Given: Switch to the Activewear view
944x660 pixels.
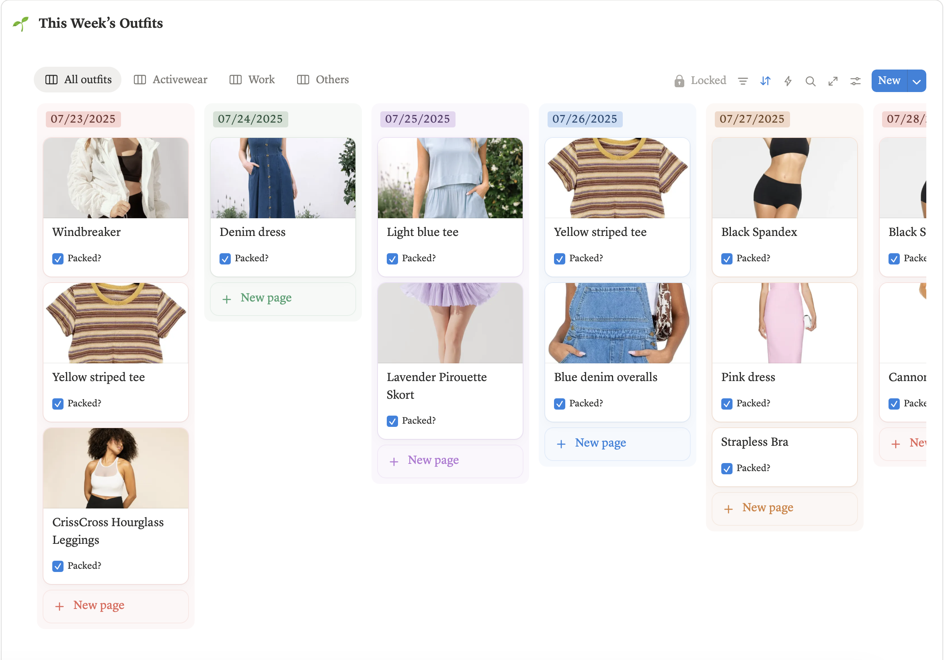Looking at the screenshot, I should coord(180,79).
